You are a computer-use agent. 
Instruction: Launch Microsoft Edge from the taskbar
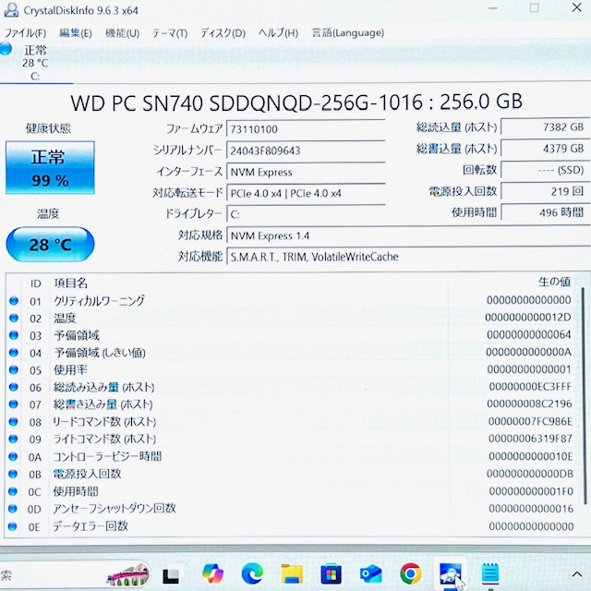252,574
